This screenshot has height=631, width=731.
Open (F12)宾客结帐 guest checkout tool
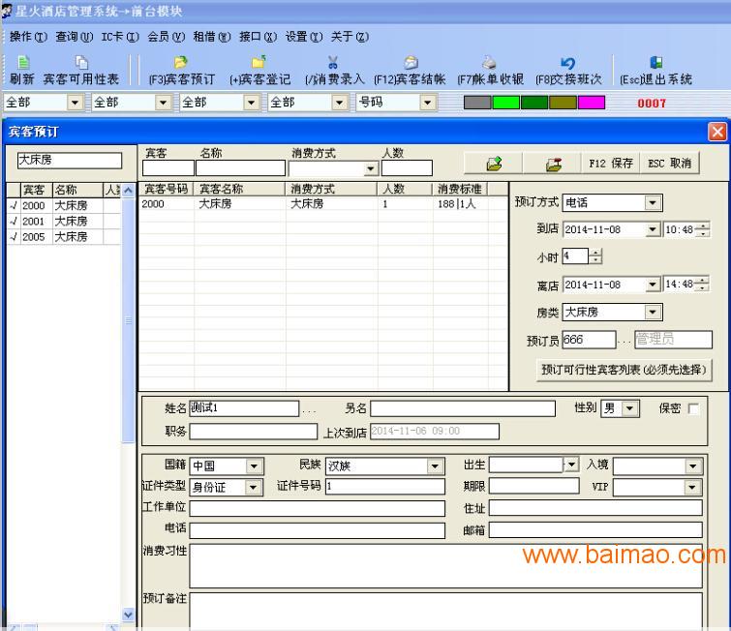tap(410, 71)
